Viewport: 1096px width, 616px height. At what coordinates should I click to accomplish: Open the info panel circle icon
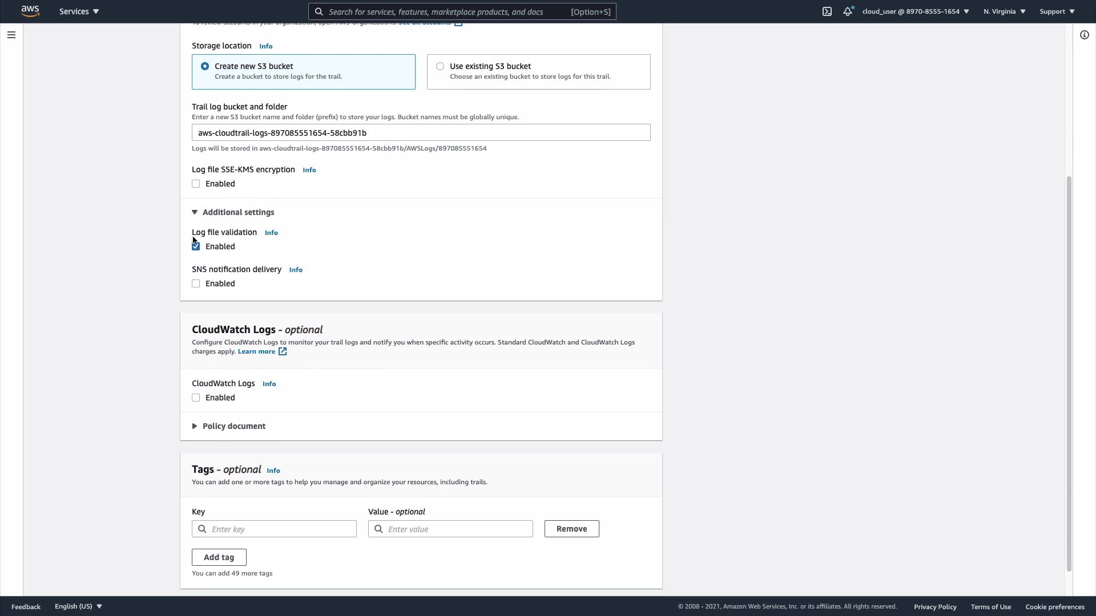click(1084, 35)
